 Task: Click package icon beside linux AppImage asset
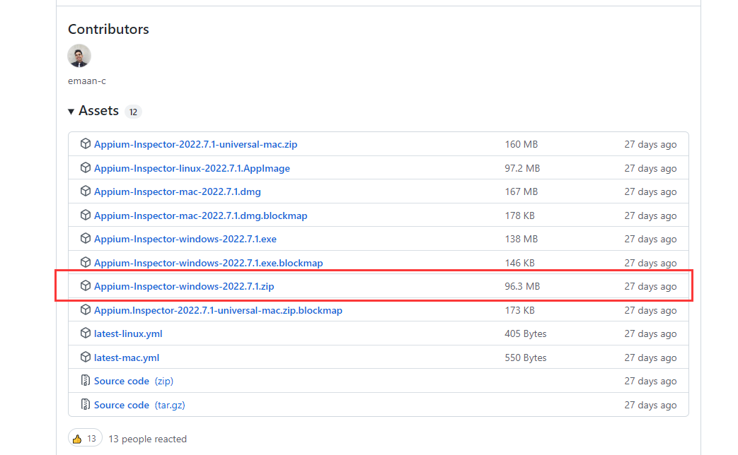click(85, 168)
